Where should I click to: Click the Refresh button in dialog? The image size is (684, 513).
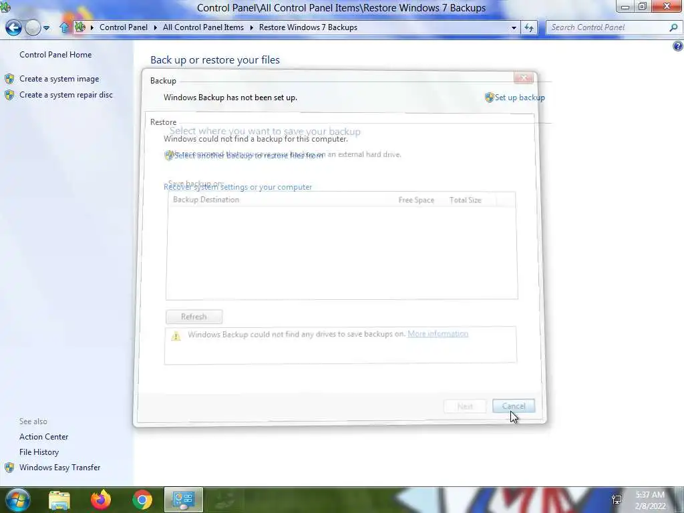(x=194, y=317)
